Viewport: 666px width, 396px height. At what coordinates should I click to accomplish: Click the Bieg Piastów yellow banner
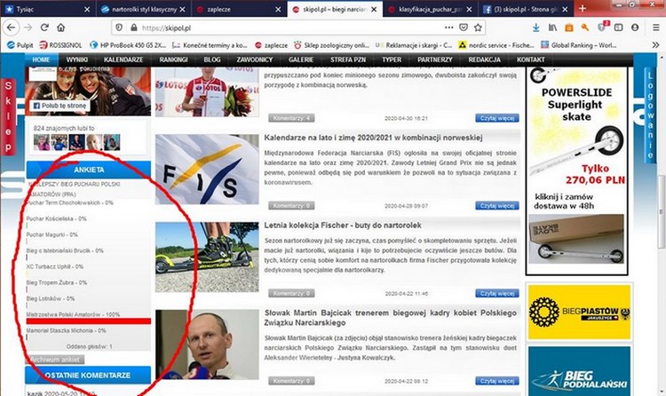click(579, 313)
